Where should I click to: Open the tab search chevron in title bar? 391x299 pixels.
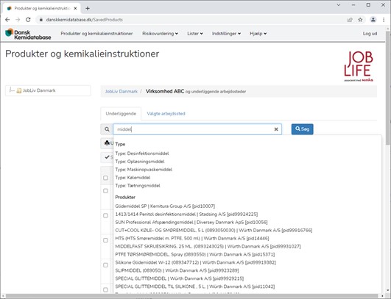point(339,4)
